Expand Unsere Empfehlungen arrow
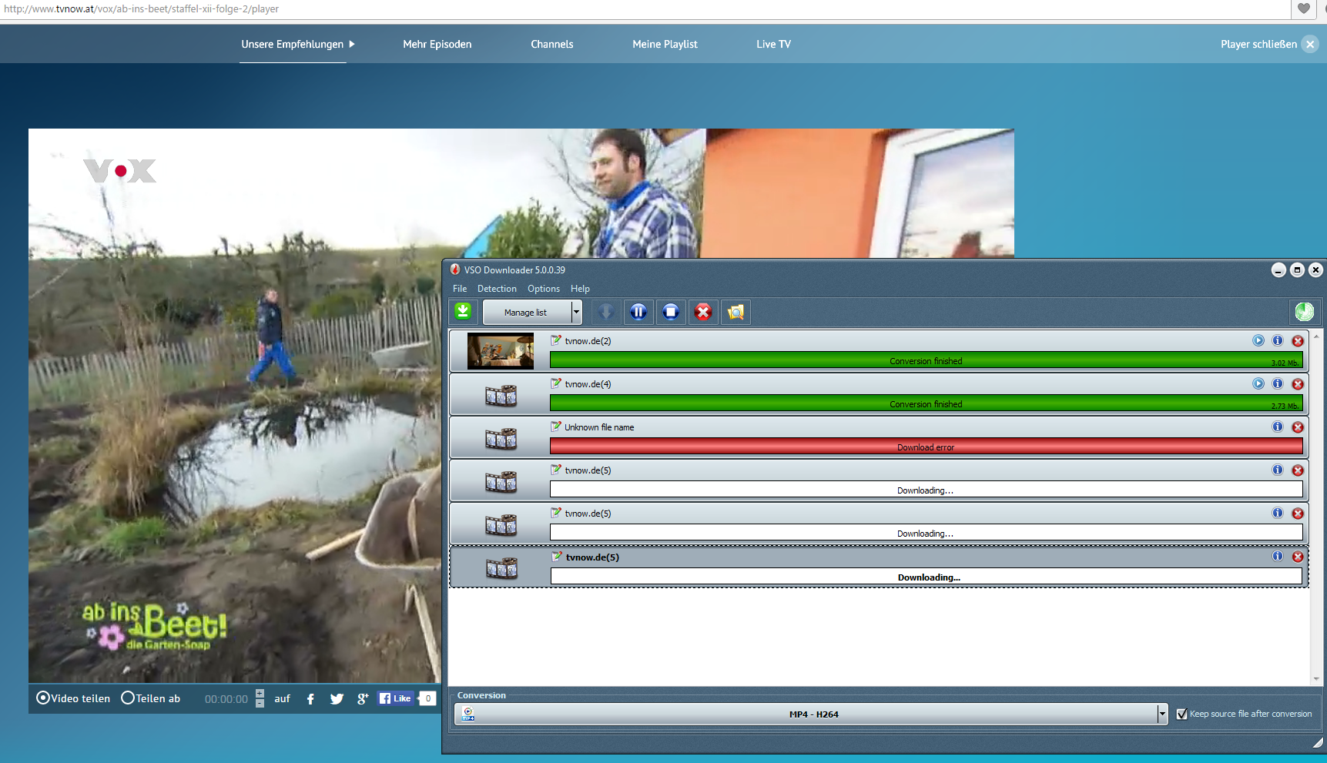Viewport: 1327px width, 763px height. 352,44
